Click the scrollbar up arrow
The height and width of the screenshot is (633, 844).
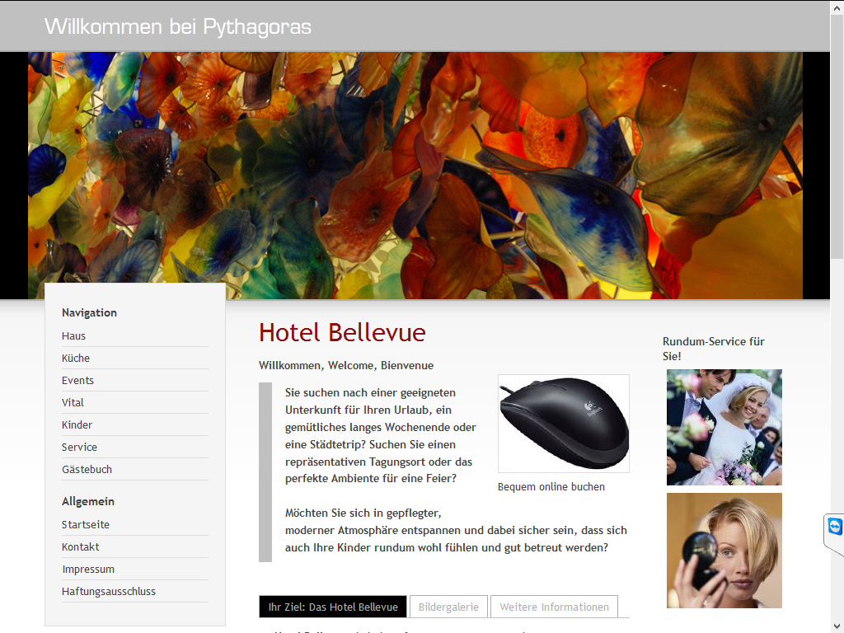[x=837, y=7]
